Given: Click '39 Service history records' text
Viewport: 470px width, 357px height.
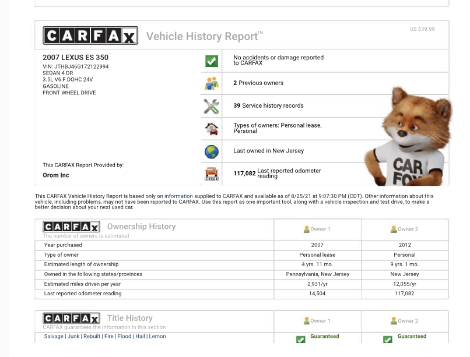Looking at the screenshot, I should 269,105.
